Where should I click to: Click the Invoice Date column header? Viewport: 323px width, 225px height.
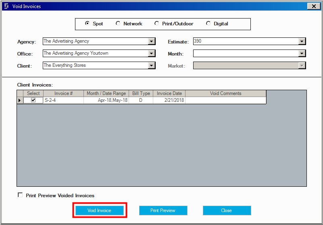tap(169, 93)
